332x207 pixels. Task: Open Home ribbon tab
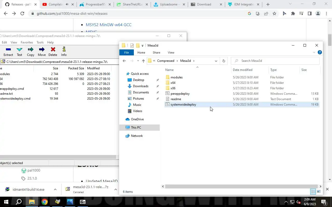(x=141, y=53)
